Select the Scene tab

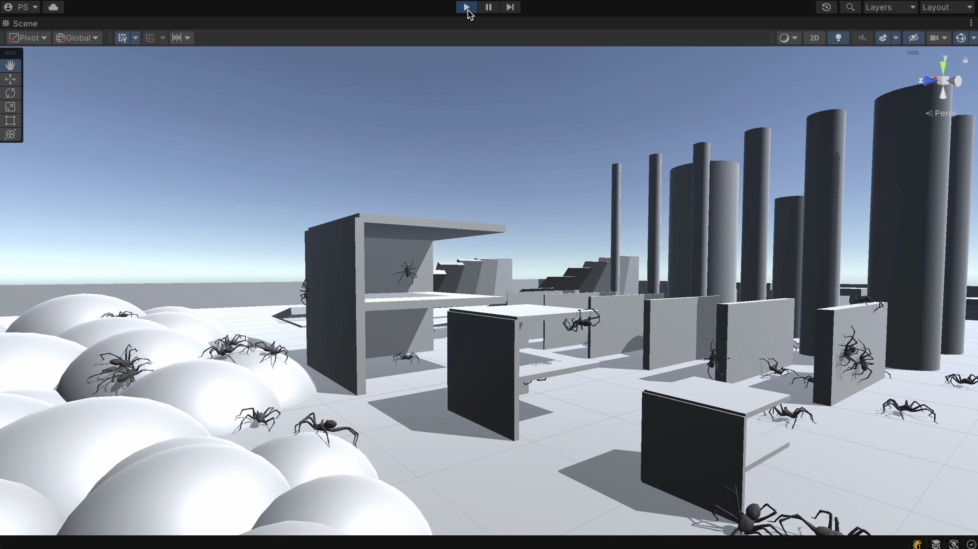(20, 23)
